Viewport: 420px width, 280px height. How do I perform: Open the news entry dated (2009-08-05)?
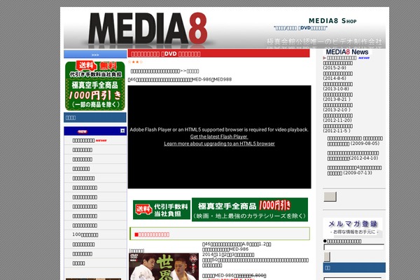355,141
